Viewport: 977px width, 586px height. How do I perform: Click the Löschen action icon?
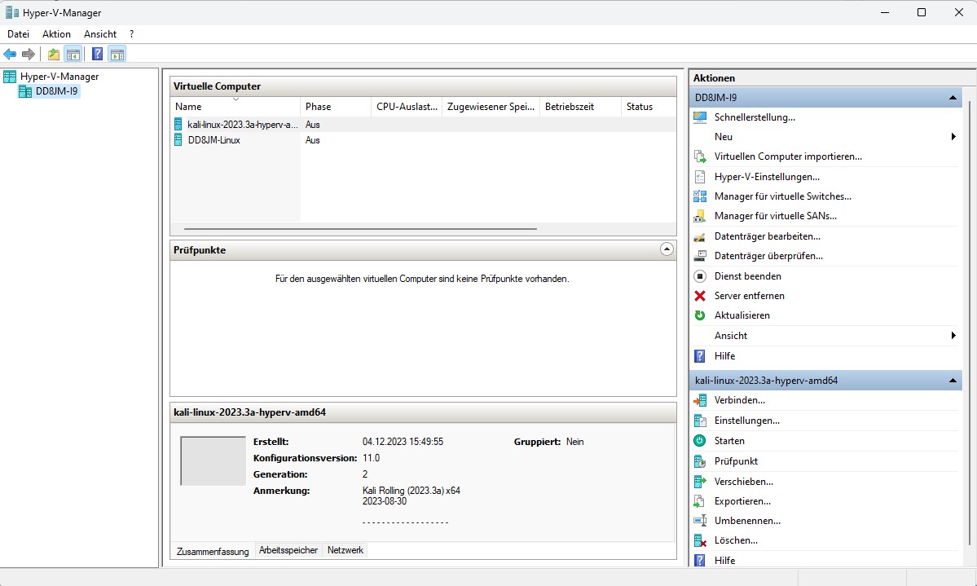[x=700, y=540]
